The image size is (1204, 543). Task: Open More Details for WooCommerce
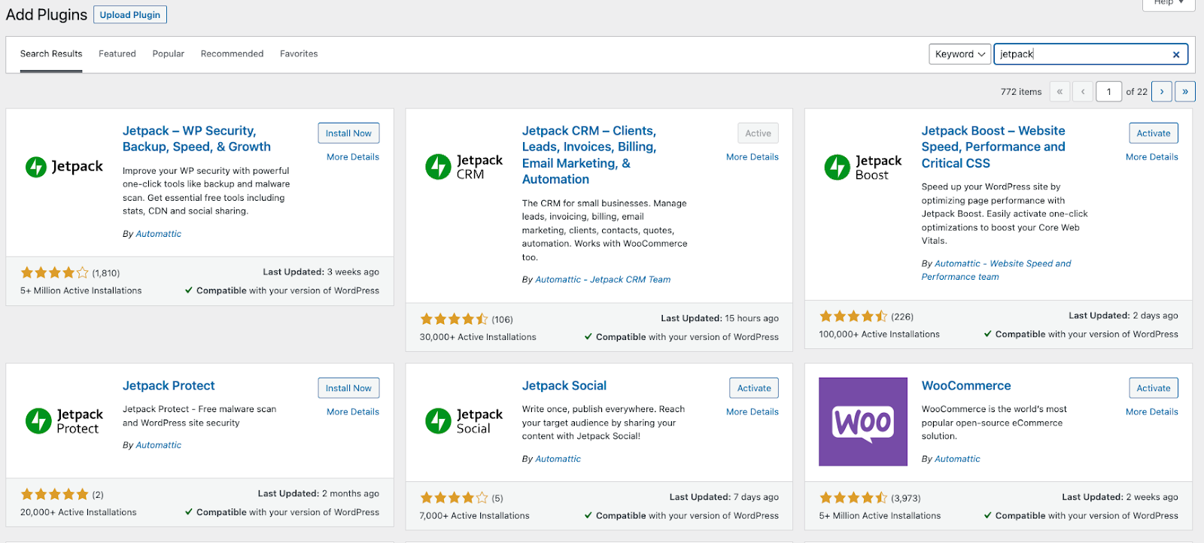click(1152, 412)
